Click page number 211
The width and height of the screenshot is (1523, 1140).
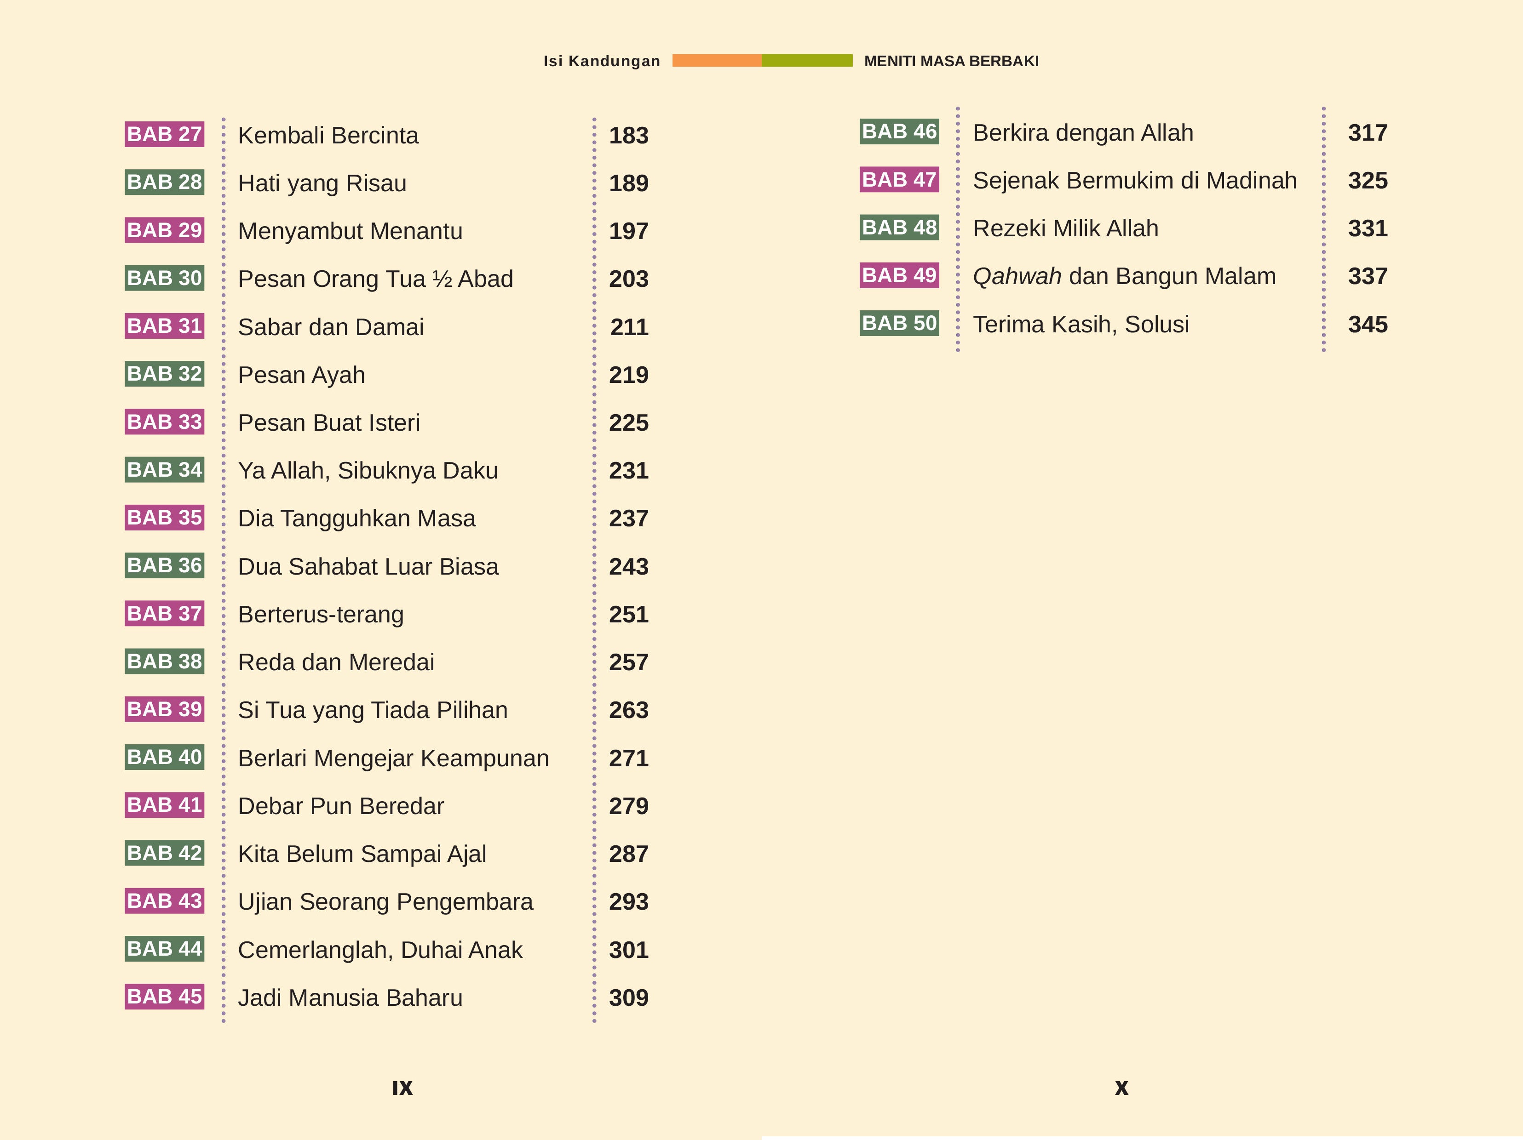tap(629, 327)
